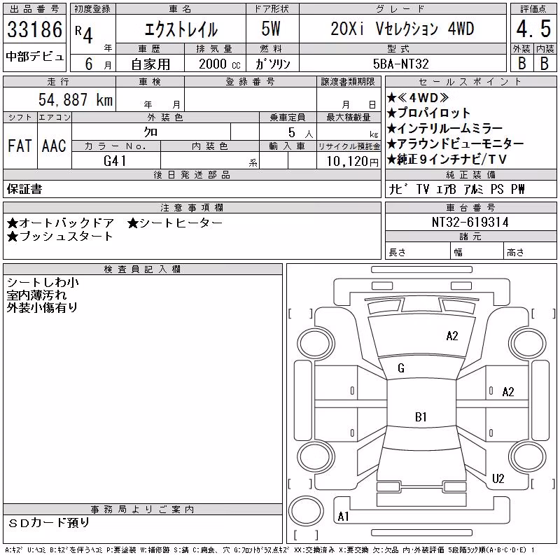Screen dimensions: 560x560
Task: Click fuel type ガソリン
Action: [x=272, y=64]
